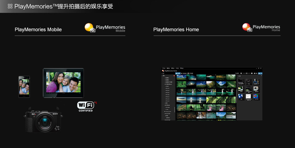Click the search magnifier icon in PlayMemories Home
This screenshot has width=295, height=148.
pyautogui.click(x=236, y=73)
